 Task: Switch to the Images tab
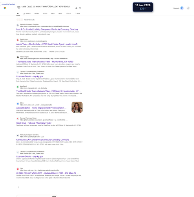coord(37,13)
